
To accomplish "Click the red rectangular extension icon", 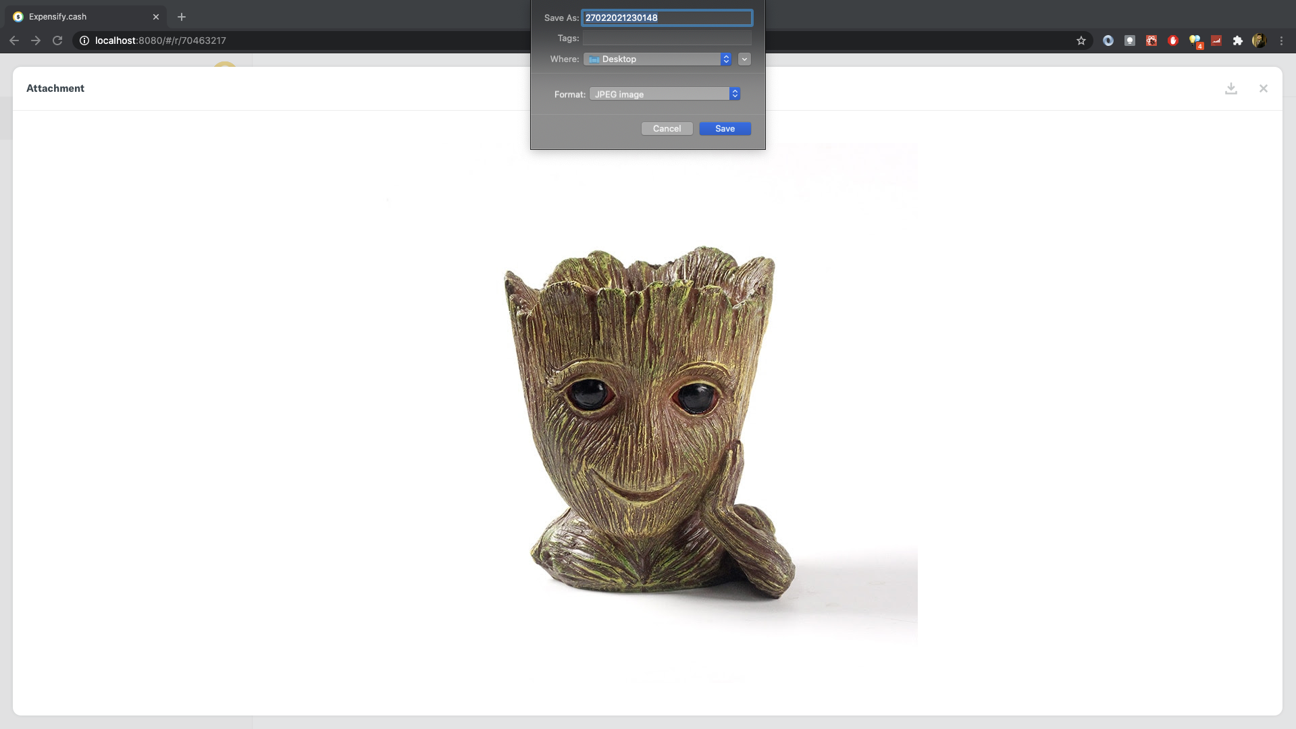I will (1216, 40).
